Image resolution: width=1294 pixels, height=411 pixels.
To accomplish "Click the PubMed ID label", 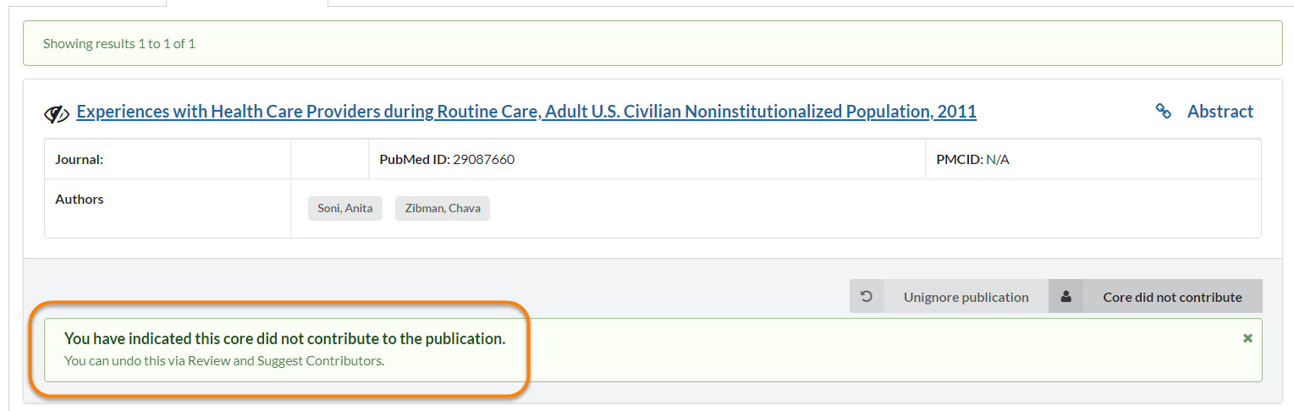I will click(414, 159).
